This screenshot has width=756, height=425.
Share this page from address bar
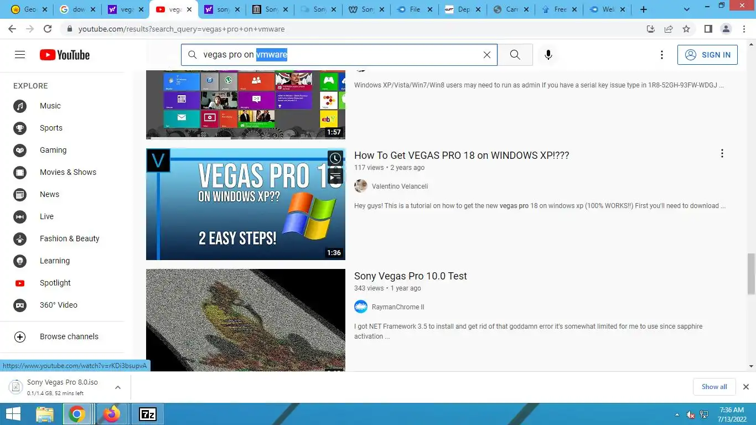coord(669,29)
